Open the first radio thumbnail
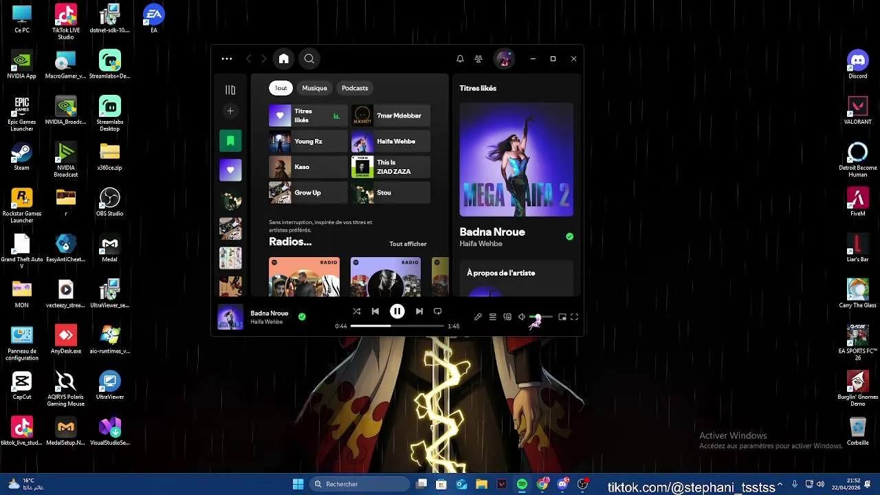 click(x=304, y=277)
